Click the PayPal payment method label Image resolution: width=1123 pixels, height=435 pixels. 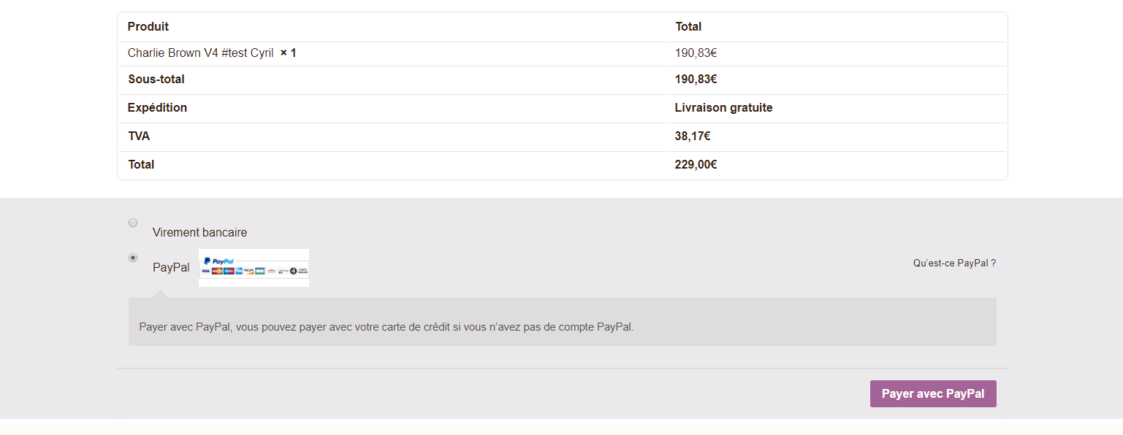171,268
